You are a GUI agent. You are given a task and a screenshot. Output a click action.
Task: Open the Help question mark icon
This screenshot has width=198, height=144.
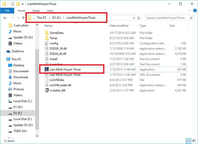(x=195, y=10)
